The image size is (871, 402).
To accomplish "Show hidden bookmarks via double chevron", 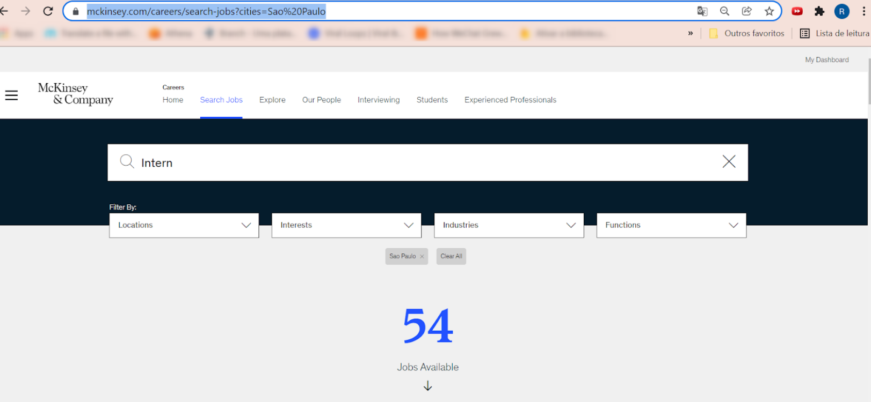I will pos(690,33).
